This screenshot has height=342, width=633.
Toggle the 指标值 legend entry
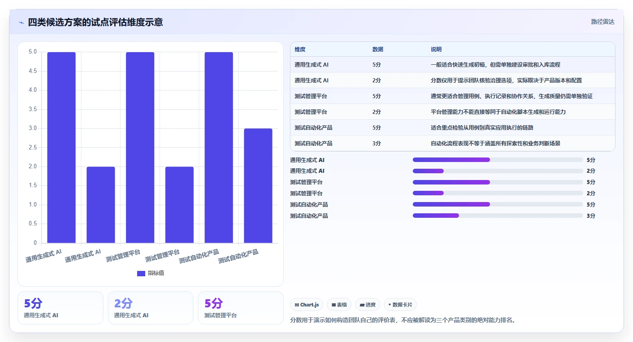[151, 273]
